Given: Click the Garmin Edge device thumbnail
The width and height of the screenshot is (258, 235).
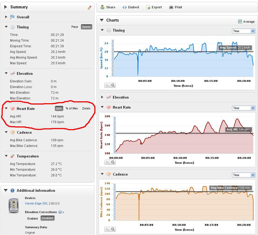Looking at the screenshot, I should tap(14, 205).
